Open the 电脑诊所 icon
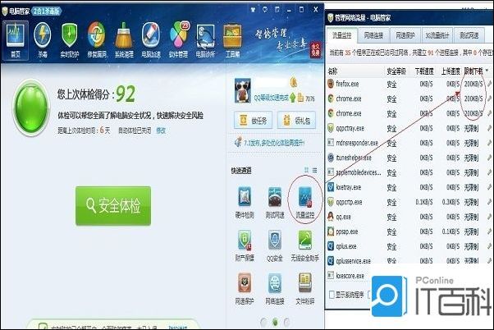 205,40
